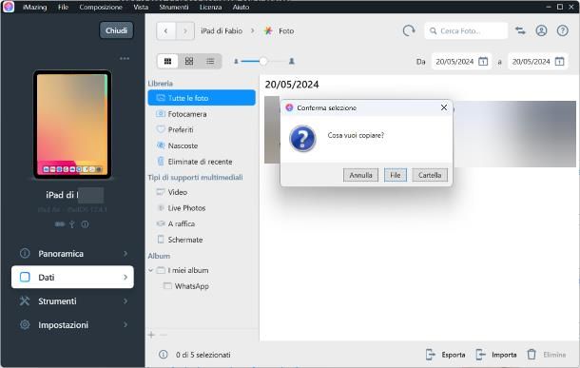The height and width of the screenshot is (368, 580).
Task: Open the iMazing menu
Action: (34, 7)
